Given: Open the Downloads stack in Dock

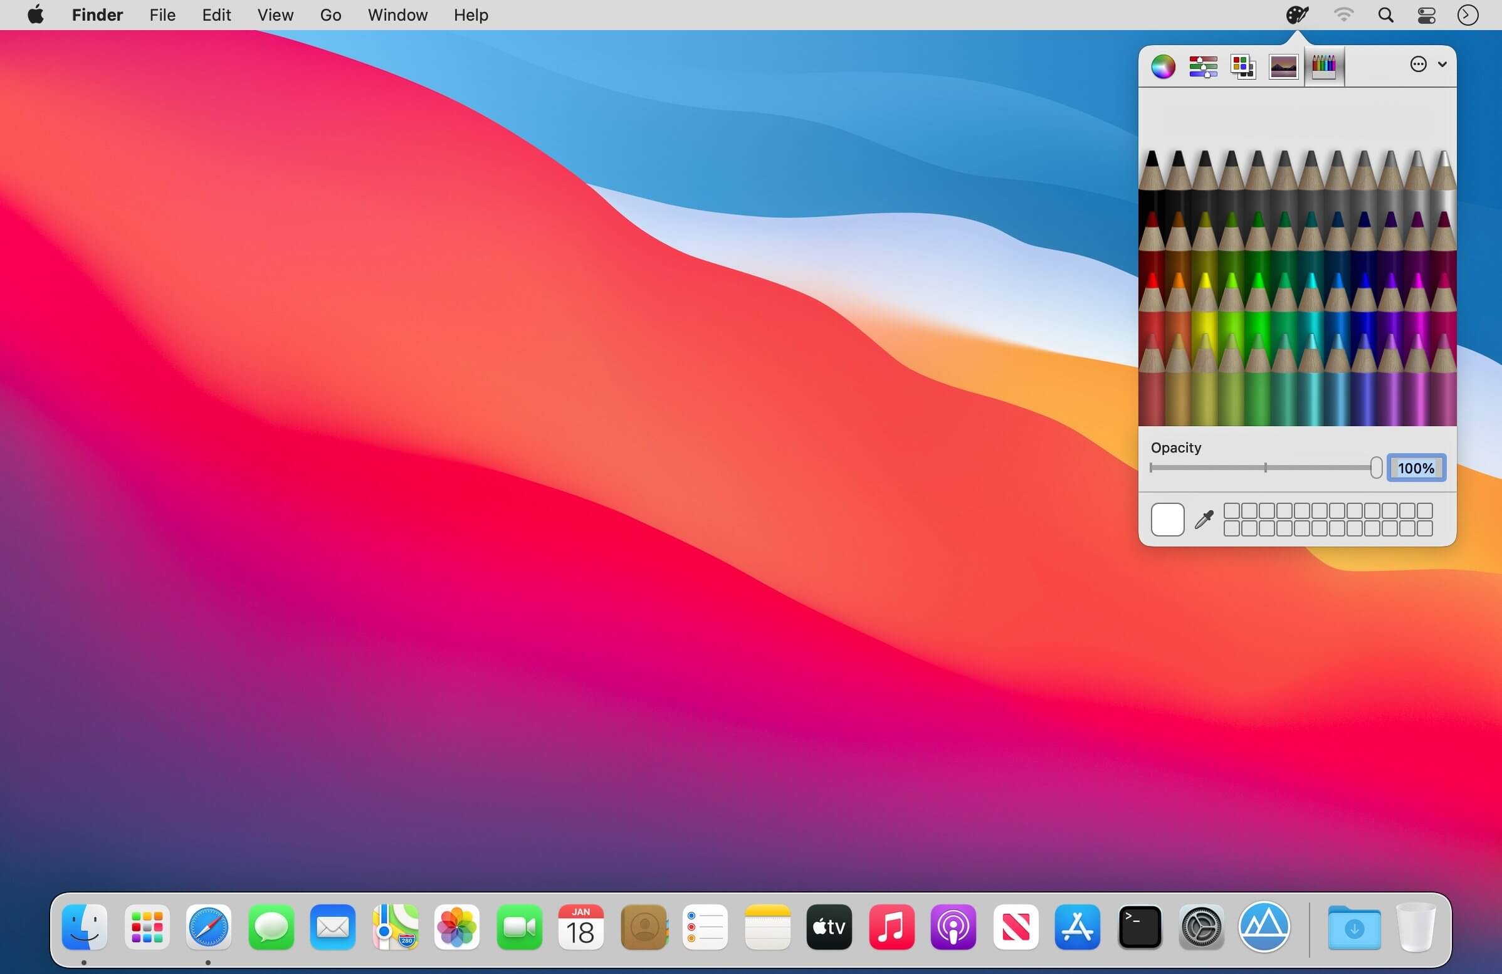Looking at the screenshot, I should point(1353,928).
